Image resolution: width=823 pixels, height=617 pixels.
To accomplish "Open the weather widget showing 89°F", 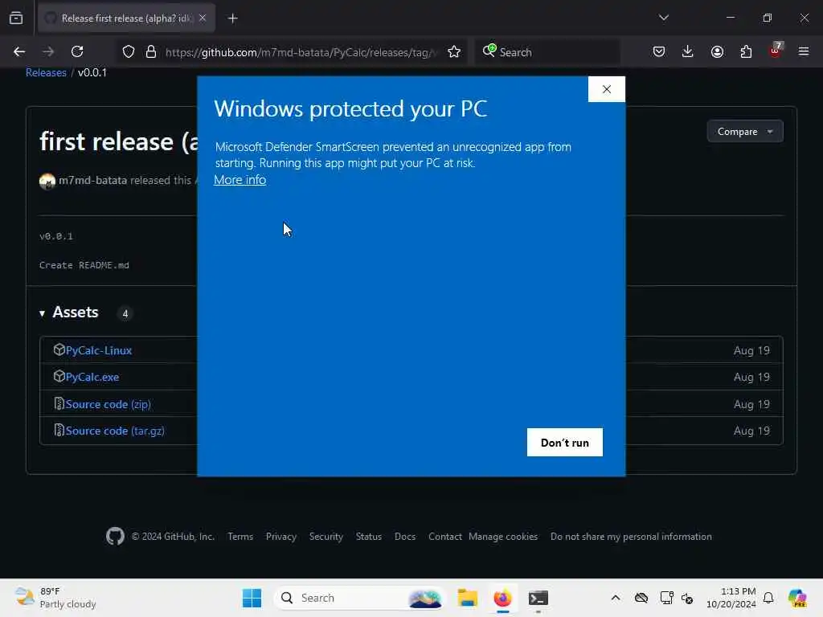I will [x=55, y=598].
